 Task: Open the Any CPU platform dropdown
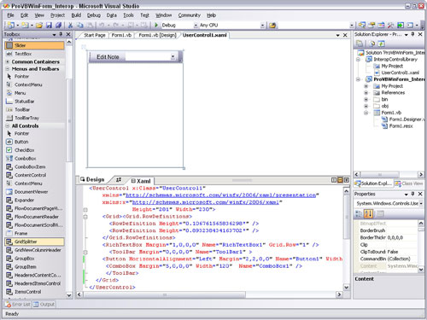pyautogui.click(x=262, y=26)
